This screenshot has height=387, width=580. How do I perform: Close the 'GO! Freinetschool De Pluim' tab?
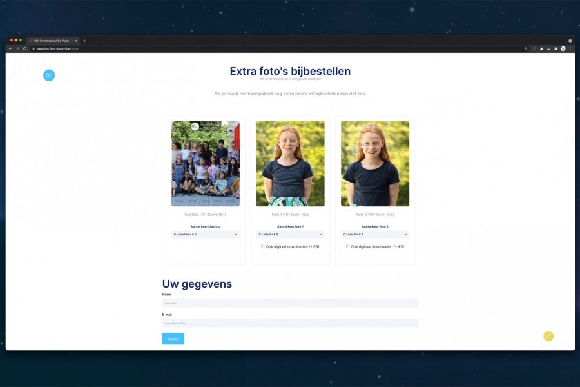pos(77,41)
